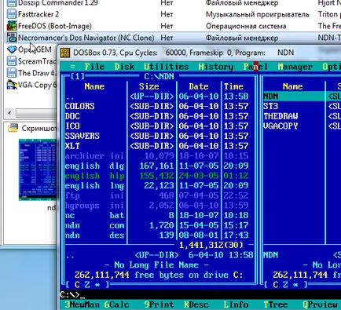The image size is (341, 310).
Task: Select the english lng file
Action: [x=156, y=185]
